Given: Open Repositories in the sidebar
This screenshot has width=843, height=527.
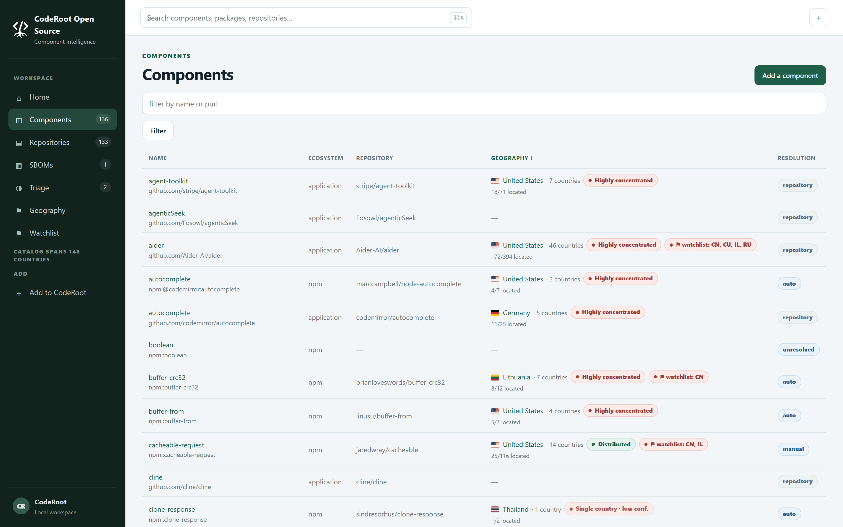Looking at the screenshot, I should (x=63, y=142).
